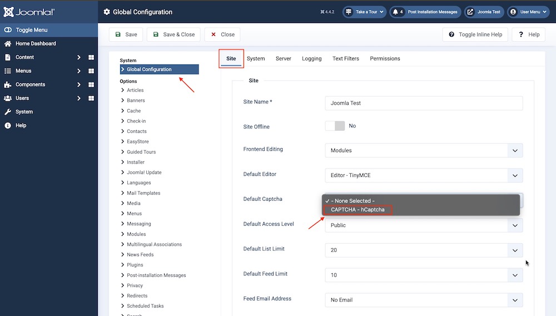The height and width of the screenshot is (316, 556).
Task: Switch to the Permissions tab
Action: click(385, 58)
